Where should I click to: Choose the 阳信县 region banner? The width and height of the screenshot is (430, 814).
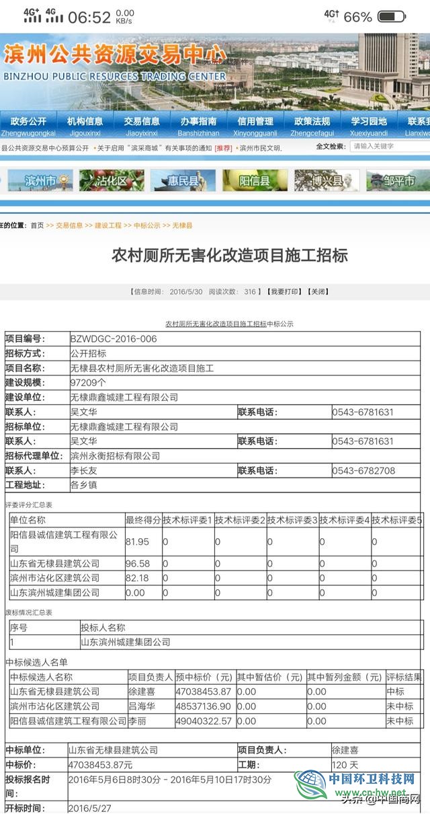(x=255, y=180)
